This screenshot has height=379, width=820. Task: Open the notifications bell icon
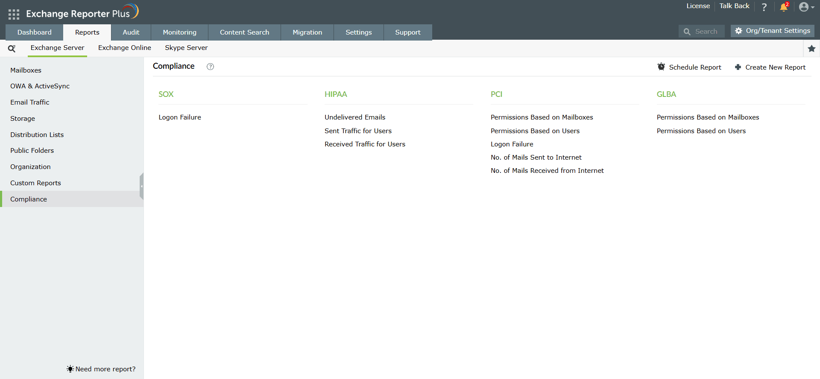click(x=784, y=7)
